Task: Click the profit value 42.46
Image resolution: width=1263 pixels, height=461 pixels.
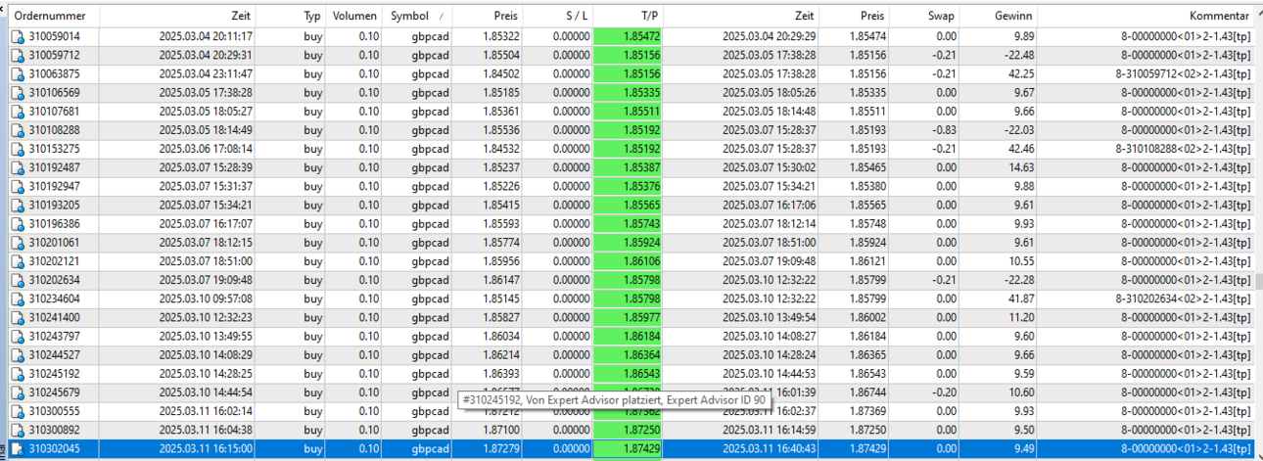Action: tap(1021, 149)
